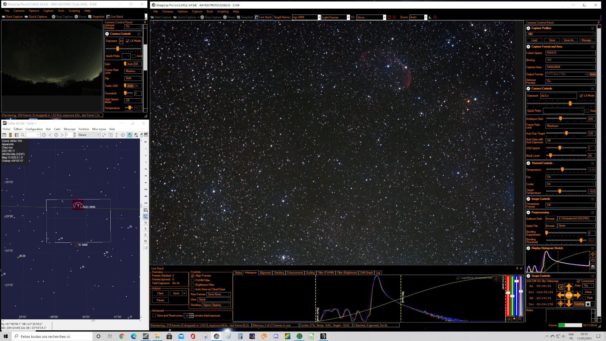606x341 pixels.
Task: Start the spiral search in Scope Controls
Action: click(560, 287)
